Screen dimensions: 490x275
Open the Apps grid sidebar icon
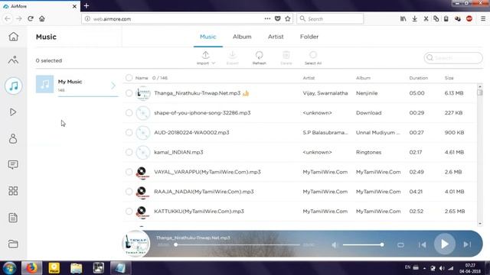coord(13,191)
